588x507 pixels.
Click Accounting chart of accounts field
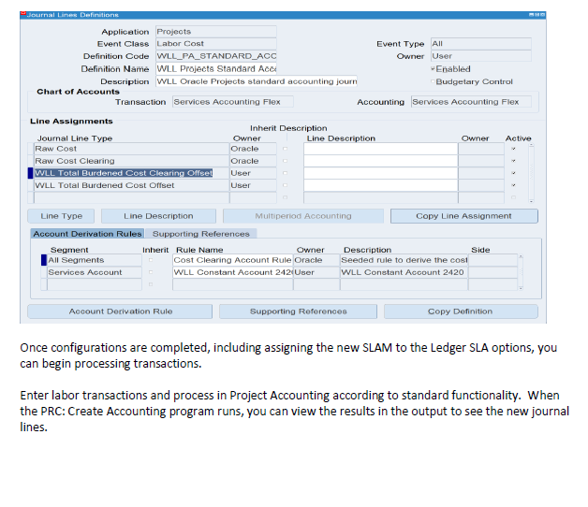click(471, 102)
